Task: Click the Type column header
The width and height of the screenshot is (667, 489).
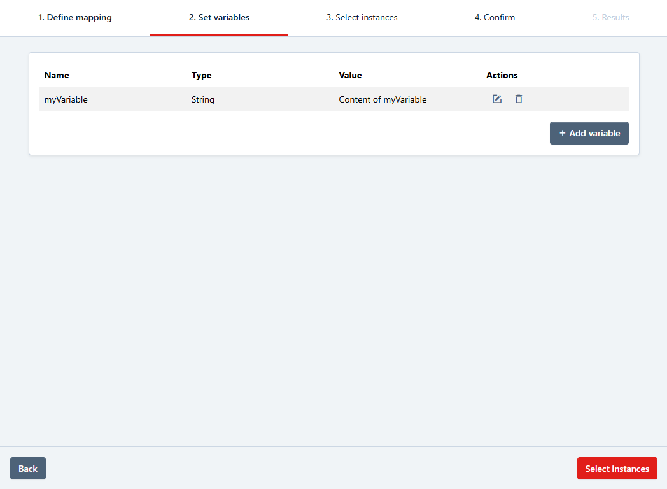Action: coord(201,75)
